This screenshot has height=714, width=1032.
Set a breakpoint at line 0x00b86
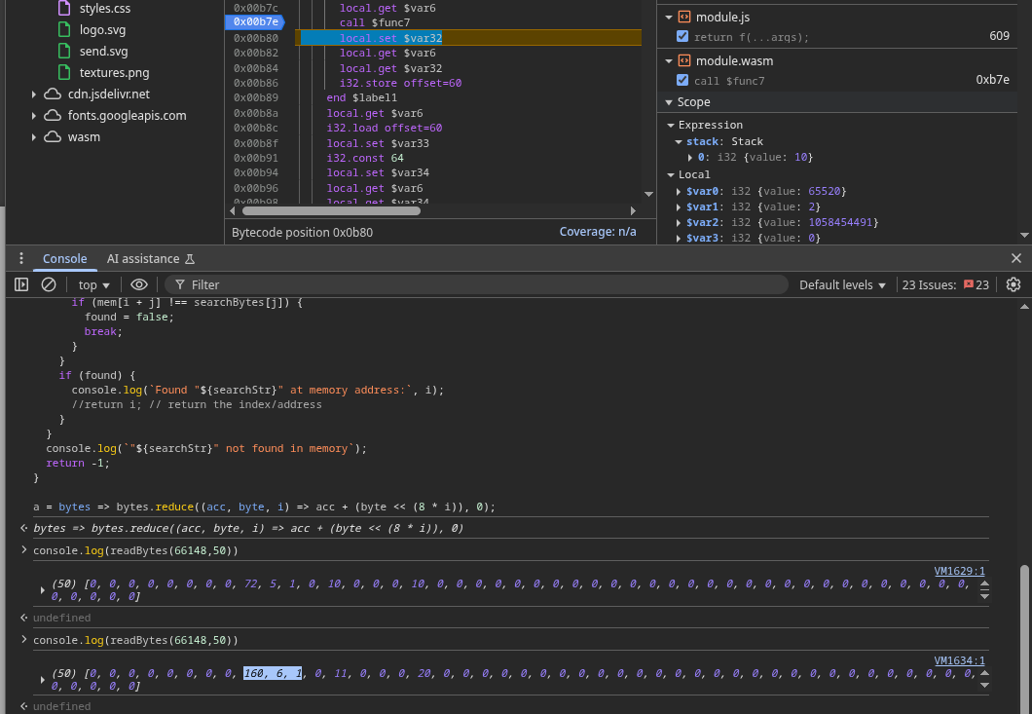point(255,83)
